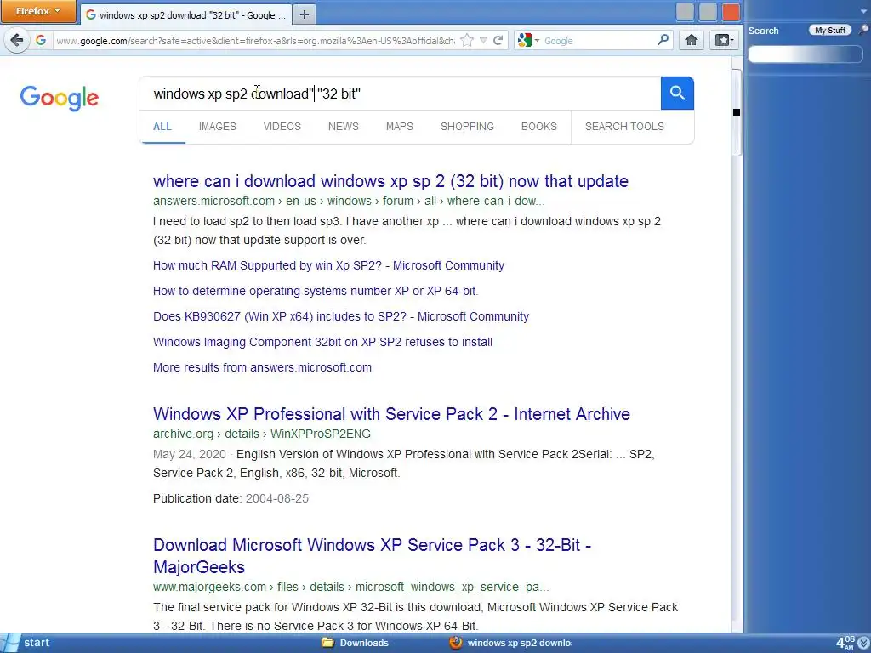Click the browser Back arrow button
871x653 pixels.
point(17,40)
